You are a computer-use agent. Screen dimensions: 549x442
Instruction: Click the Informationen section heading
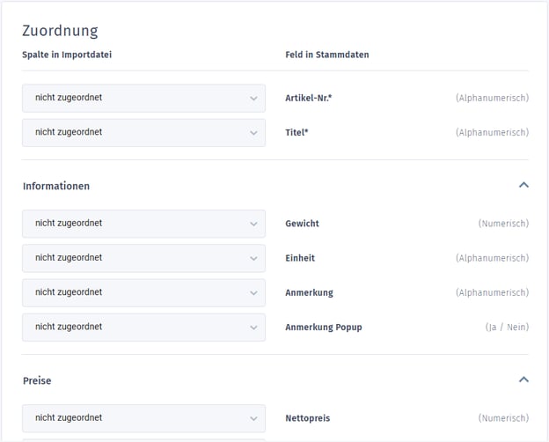pyautogui.click(x=56, y=187)
